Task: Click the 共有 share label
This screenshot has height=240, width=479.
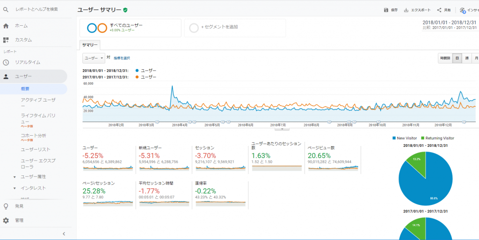Action: (x=447, y=10)
